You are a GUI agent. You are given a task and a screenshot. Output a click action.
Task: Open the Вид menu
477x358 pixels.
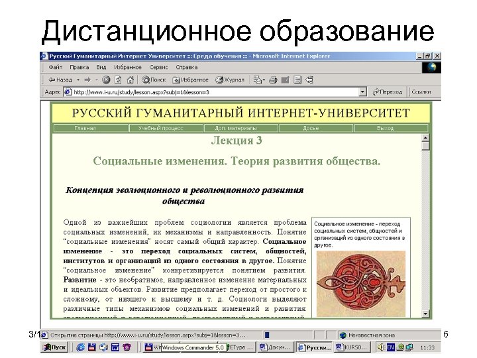[101, 67]
